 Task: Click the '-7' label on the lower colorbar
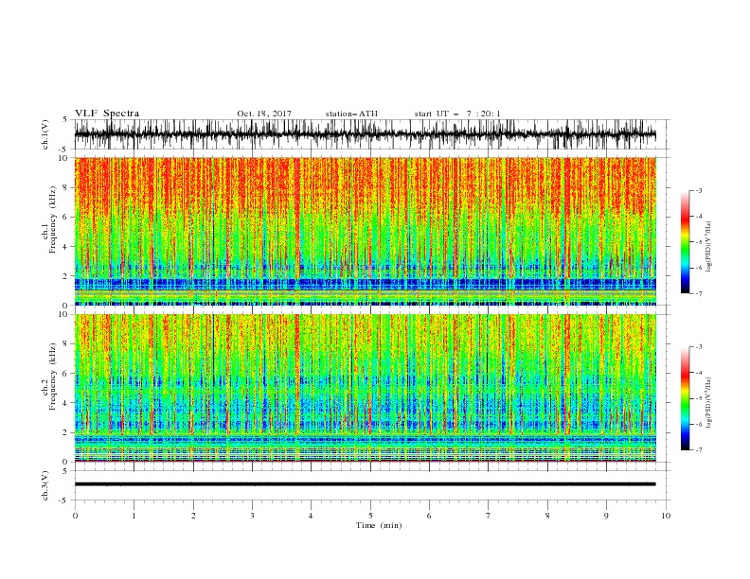point(699,450)
